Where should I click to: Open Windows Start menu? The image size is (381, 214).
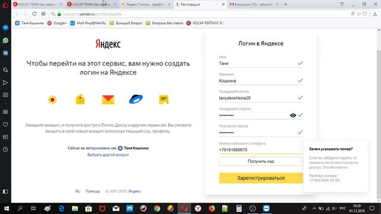pos(7,209)
